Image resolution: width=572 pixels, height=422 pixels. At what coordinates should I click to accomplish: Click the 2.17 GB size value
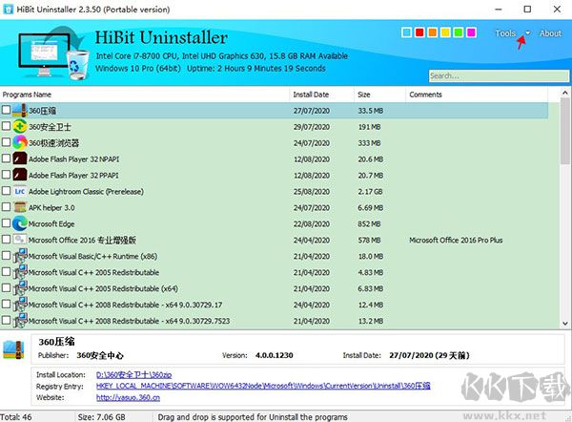[370, 192]
